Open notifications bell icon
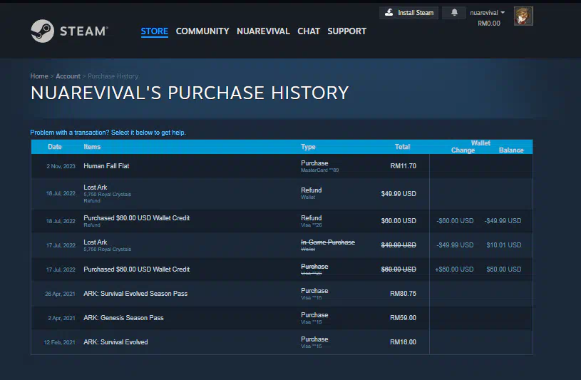This screenshot has width=581, height=380. tap(454, 13)
